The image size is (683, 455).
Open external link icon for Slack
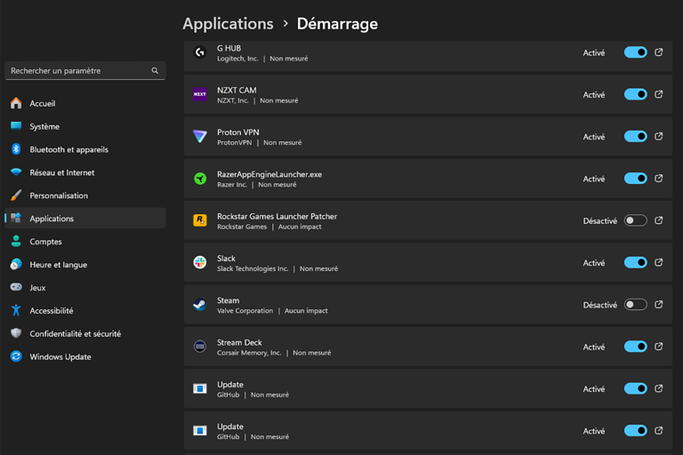point(659,262)
